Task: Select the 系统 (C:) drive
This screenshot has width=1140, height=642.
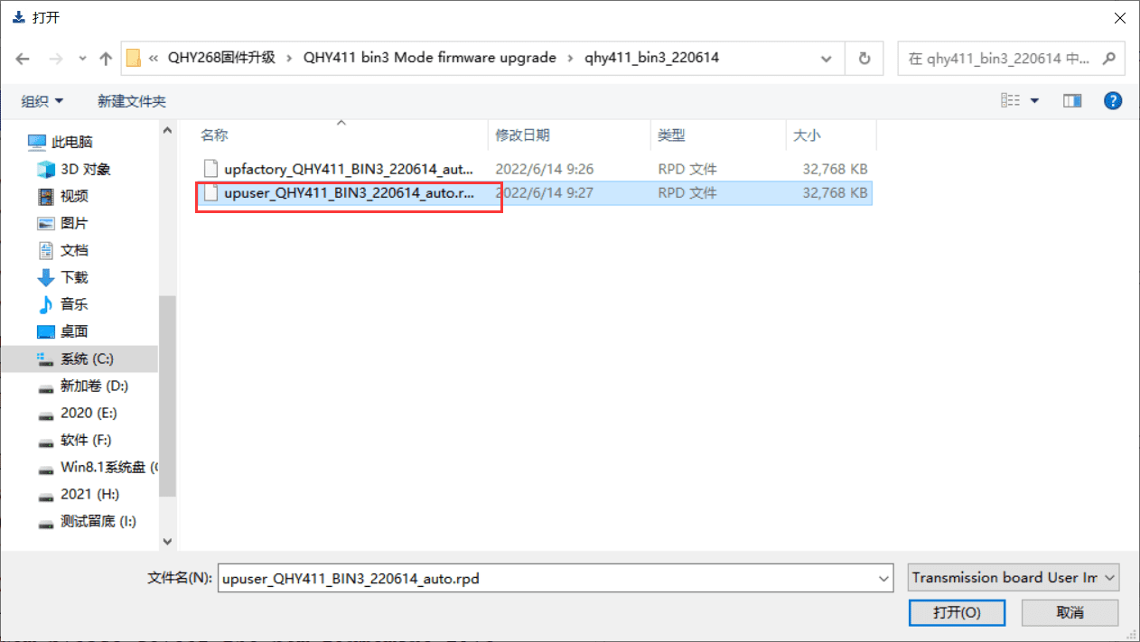Action: pos(87,358)
